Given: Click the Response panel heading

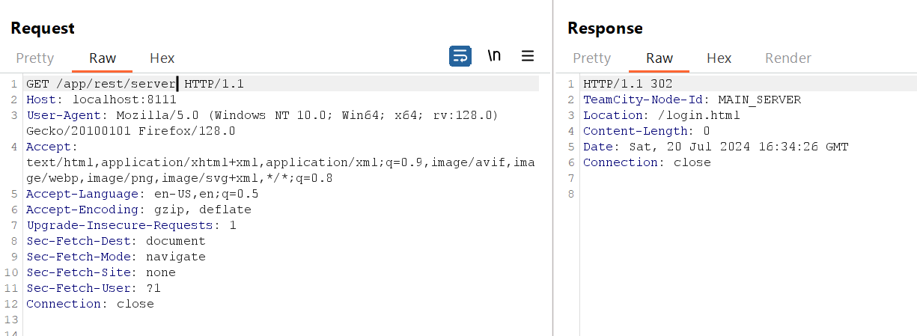Looking at the screenshot, I should (x=605, y=28).
